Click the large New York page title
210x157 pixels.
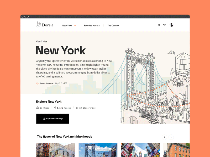61,50
